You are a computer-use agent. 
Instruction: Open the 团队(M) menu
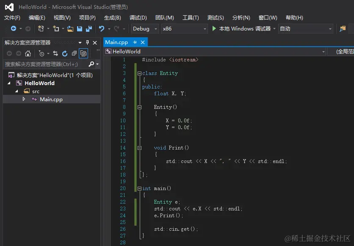click(x=165, y=18)
